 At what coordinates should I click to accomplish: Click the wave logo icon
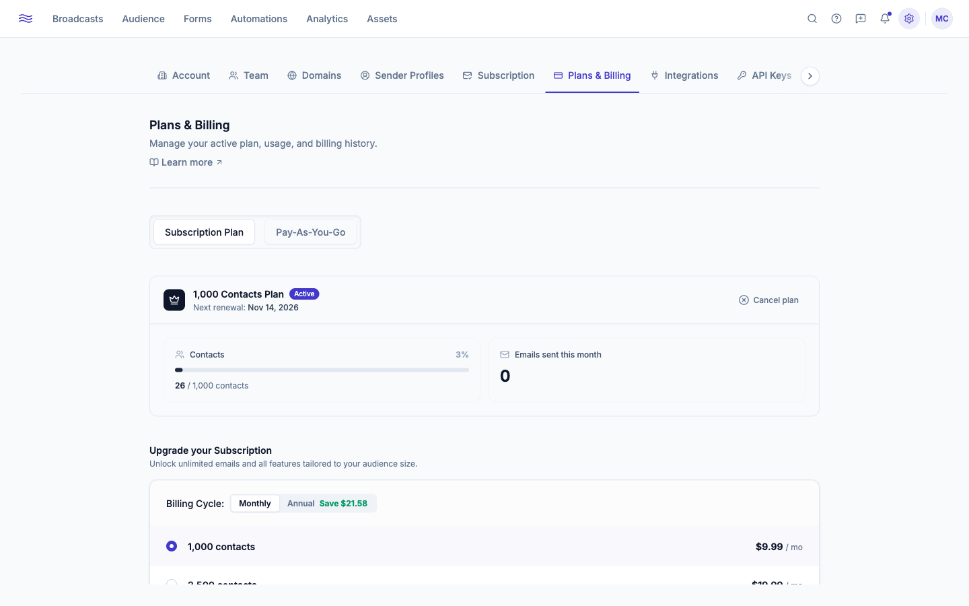click(26, 19)
